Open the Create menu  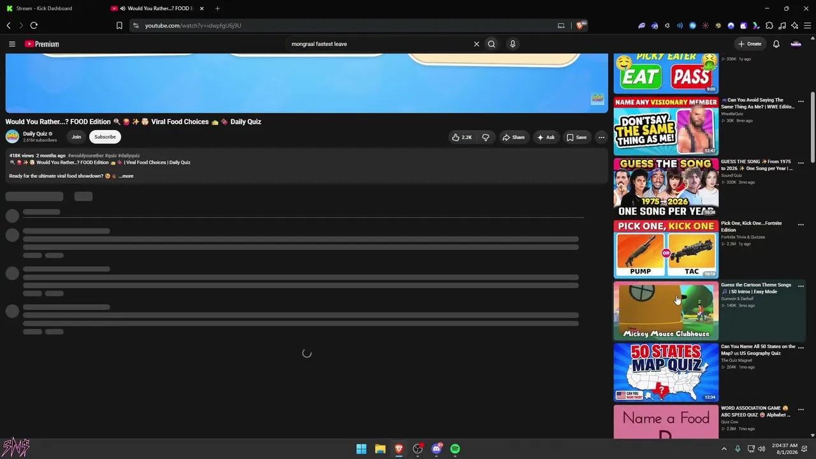pyautogui.click(x=750, y=44)
